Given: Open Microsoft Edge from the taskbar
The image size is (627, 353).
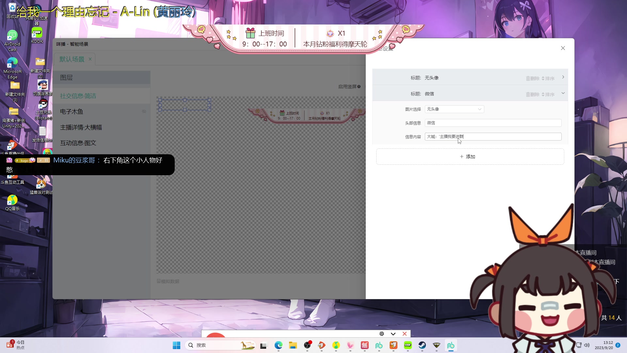Looking at the screenshot, I should [x=278, y=345].
